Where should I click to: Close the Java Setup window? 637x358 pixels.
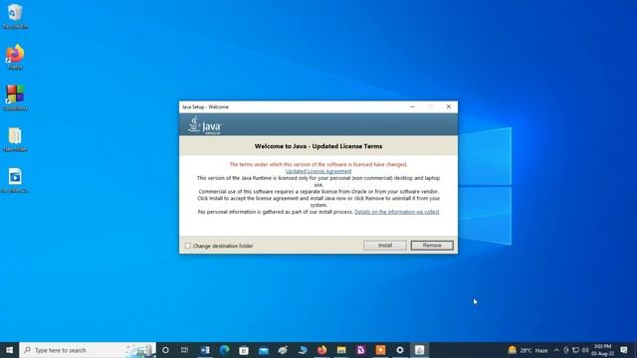pos(449,106)
